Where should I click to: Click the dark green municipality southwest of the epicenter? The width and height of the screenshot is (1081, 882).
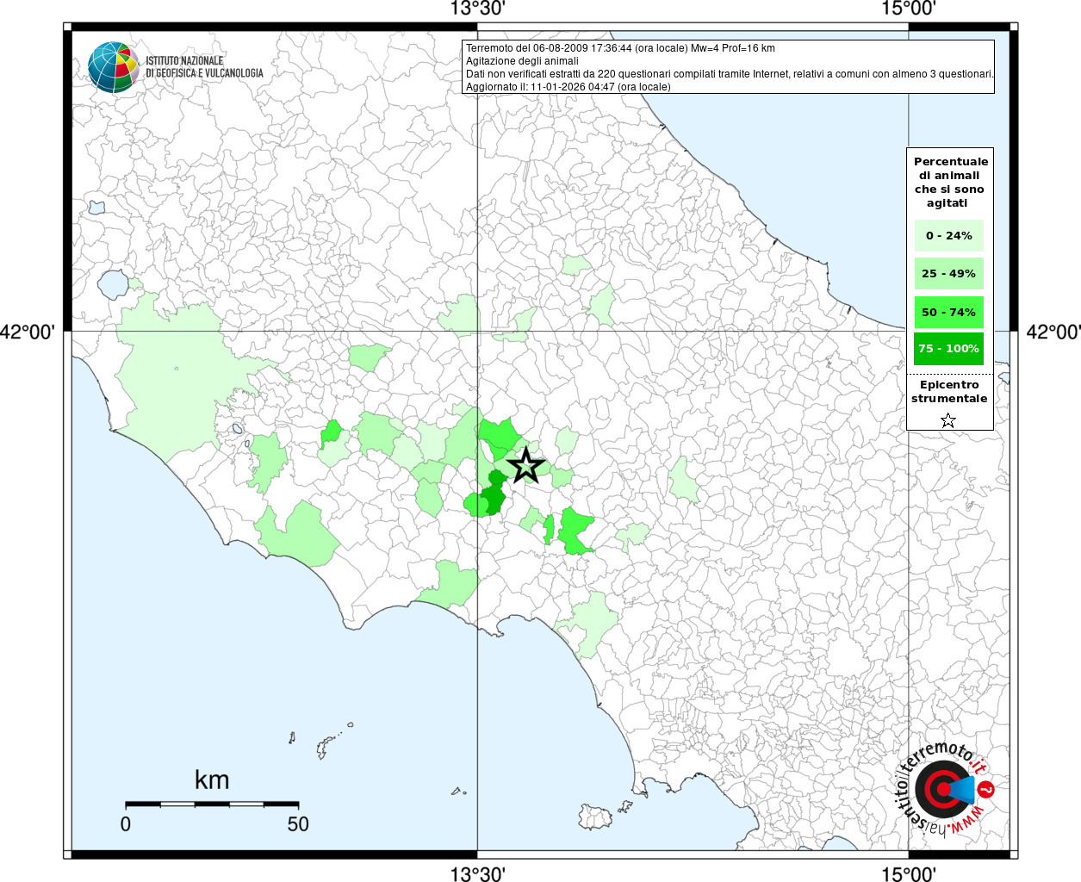click(x=493, y=499)
